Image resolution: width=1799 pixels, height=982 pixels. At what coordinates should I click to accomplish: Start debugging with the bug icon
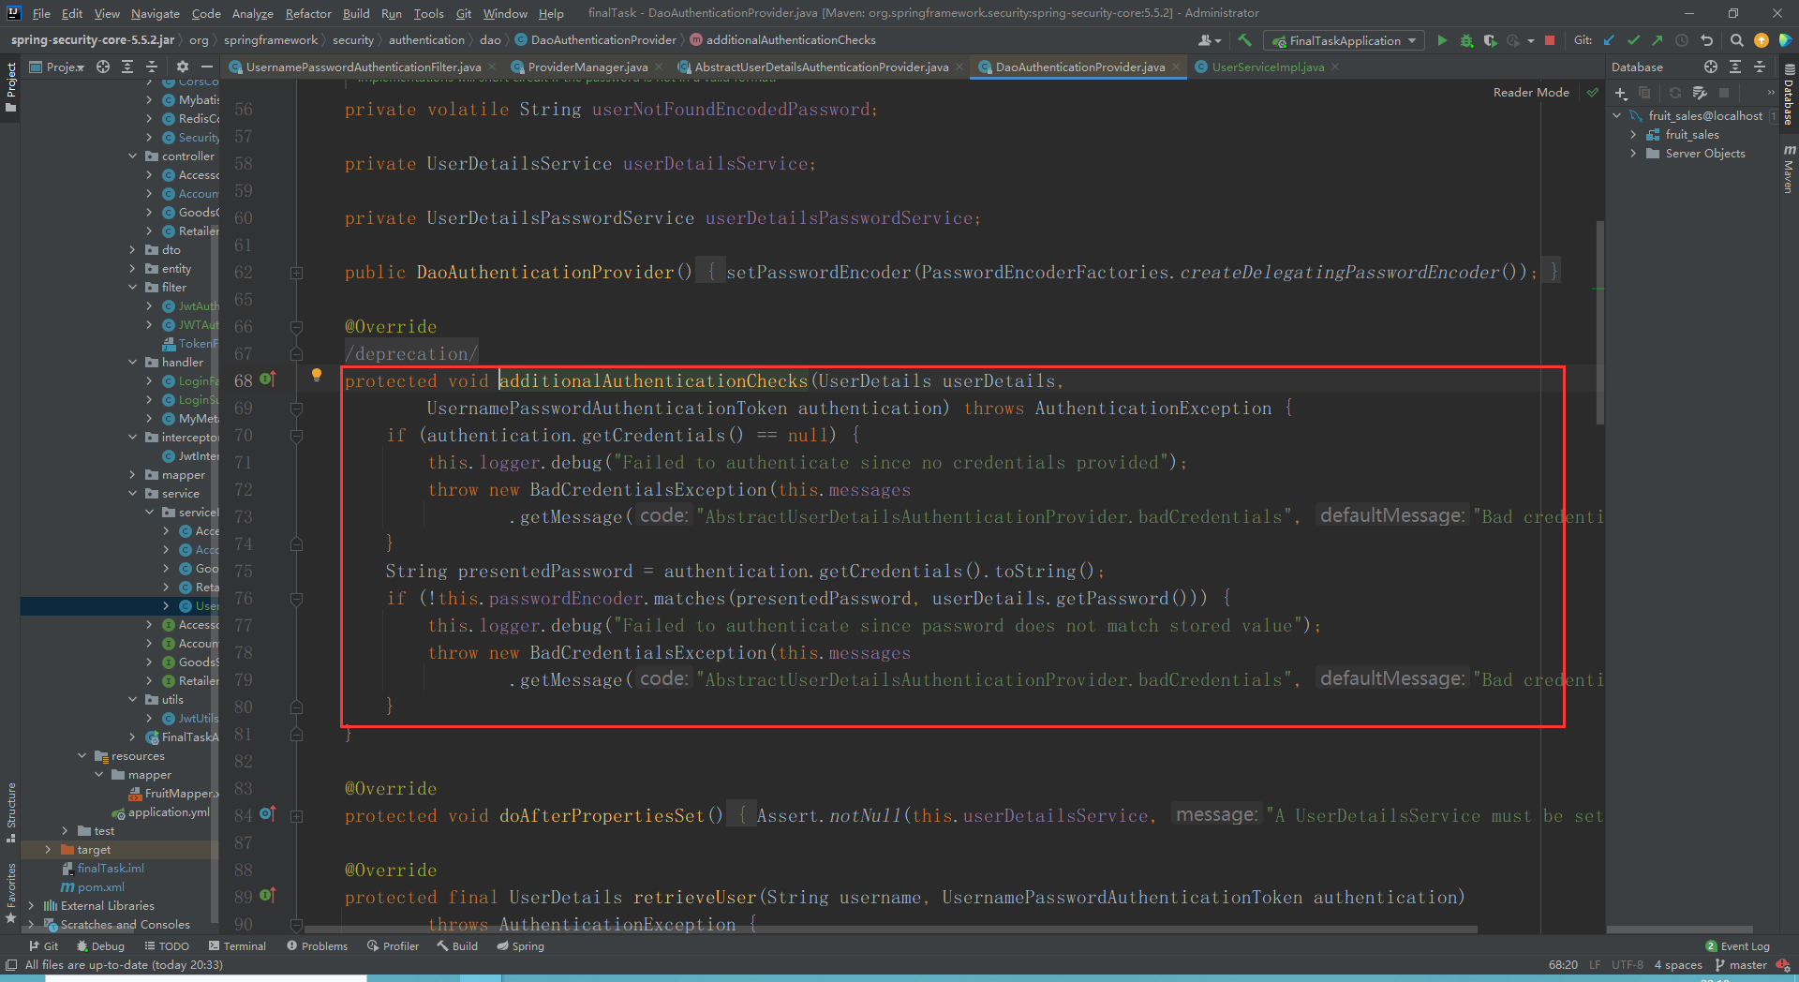1466,40
